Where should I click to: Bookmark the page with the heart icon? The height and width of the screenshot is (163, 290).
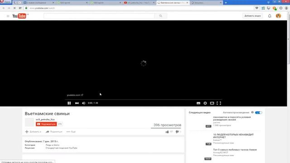click(x=257, y=8)
